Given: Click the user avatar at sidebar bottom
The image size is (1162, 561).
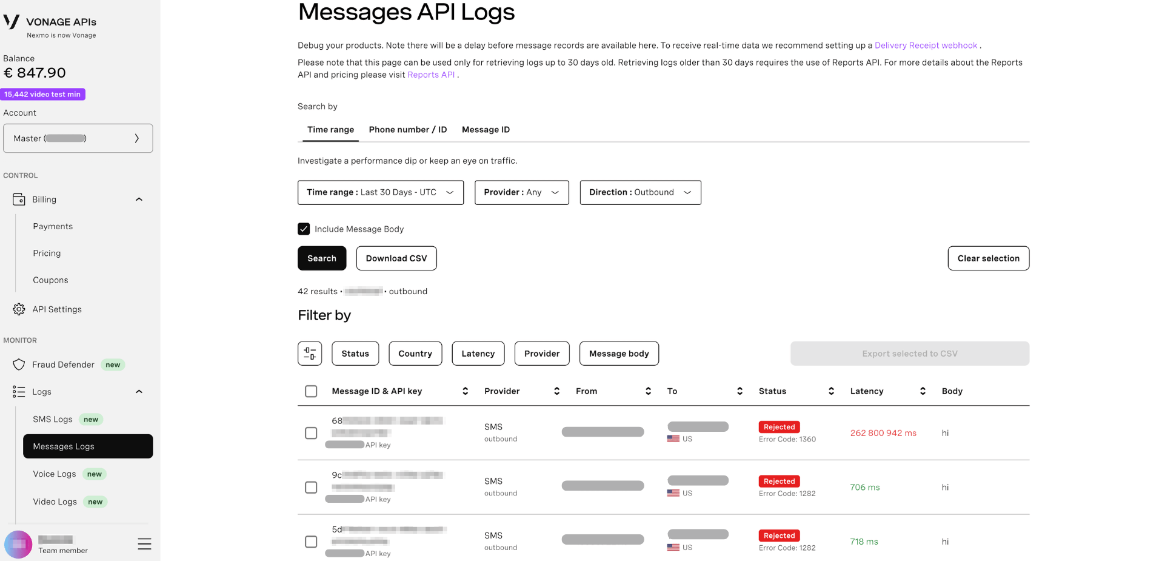Looking at the screenshot, I should pyautogui.click(x=18, y=544).
